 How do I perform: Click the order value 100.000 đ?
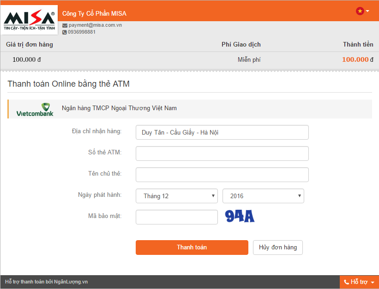(x=27, y=59)
